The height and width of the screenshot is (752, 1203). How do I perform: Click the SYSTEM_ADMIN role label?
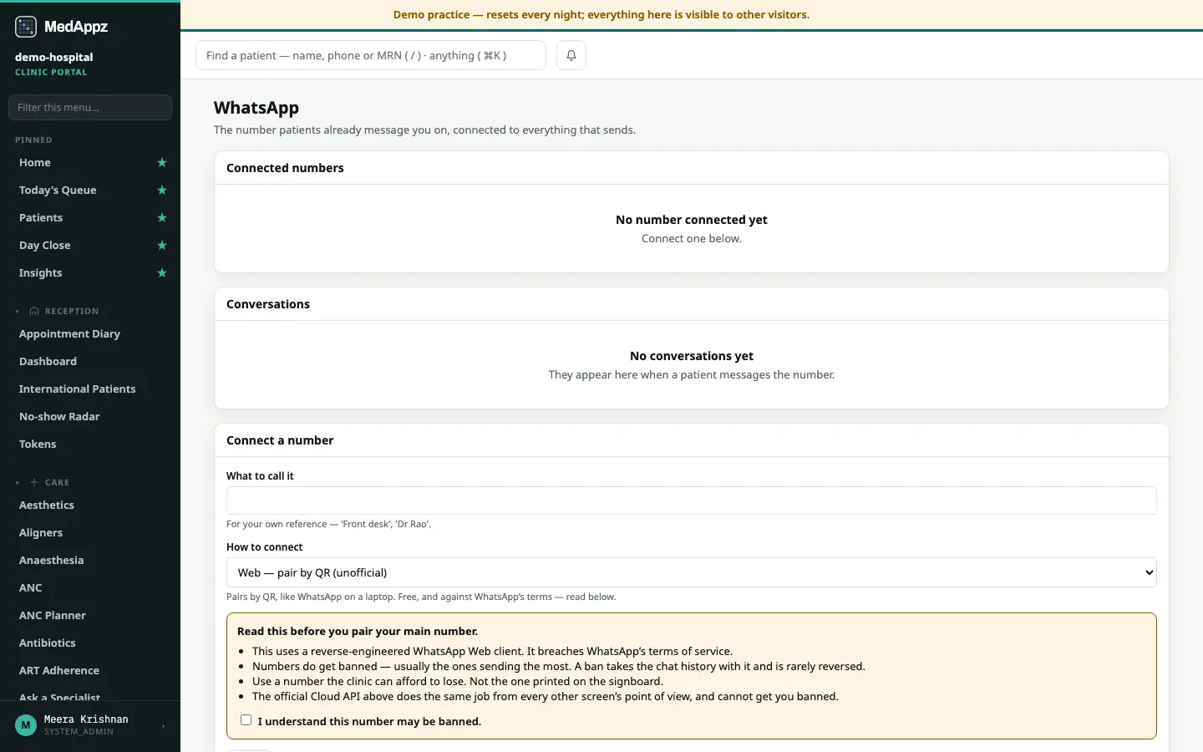coord(79,732)
